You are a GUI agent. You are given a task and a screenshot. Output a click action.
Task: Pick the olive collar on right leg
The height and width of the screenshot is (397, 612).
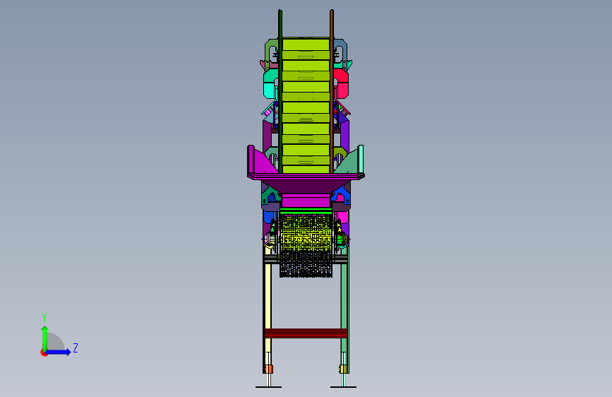[344, 369]
